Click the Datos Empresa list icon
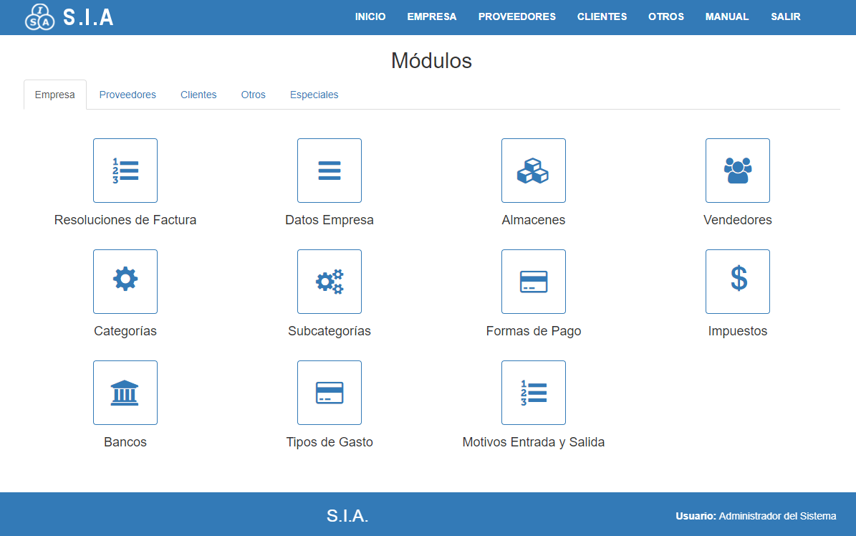The image size is (856, 536). 330,171
